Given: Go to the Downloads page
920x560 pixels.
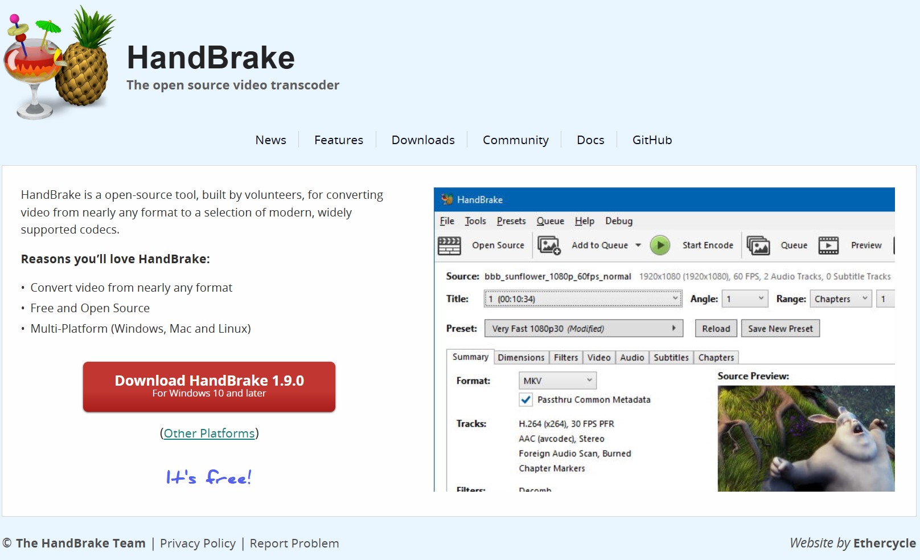Looking at the screenshot, I should click(423, 140).
